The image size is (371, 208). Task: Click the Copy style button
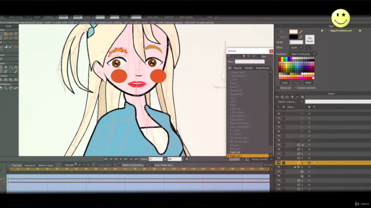[285, 83]
